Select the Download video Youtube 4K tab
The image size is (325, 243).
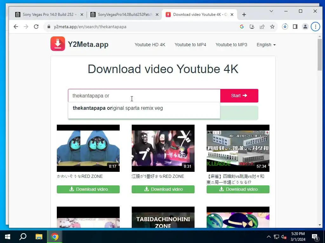(199, 15)
